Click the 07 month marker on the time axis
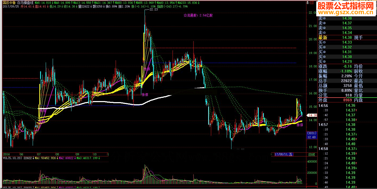This screenshot has width=377, height=189. click(39, 154)
